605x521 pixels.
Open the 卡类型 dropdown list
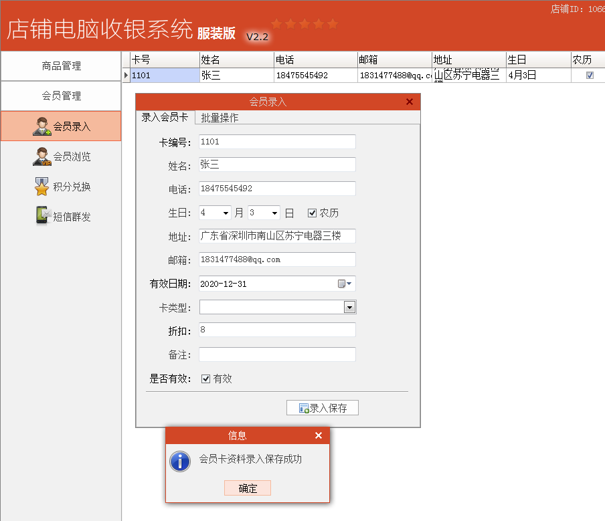349,308
